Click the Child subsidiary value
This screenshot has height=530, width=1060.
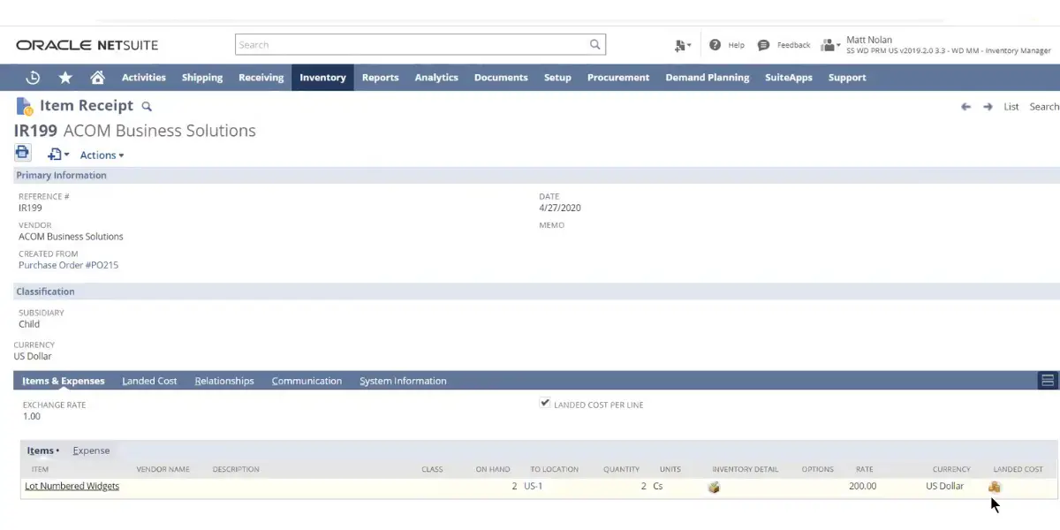[x=29, y=324]
